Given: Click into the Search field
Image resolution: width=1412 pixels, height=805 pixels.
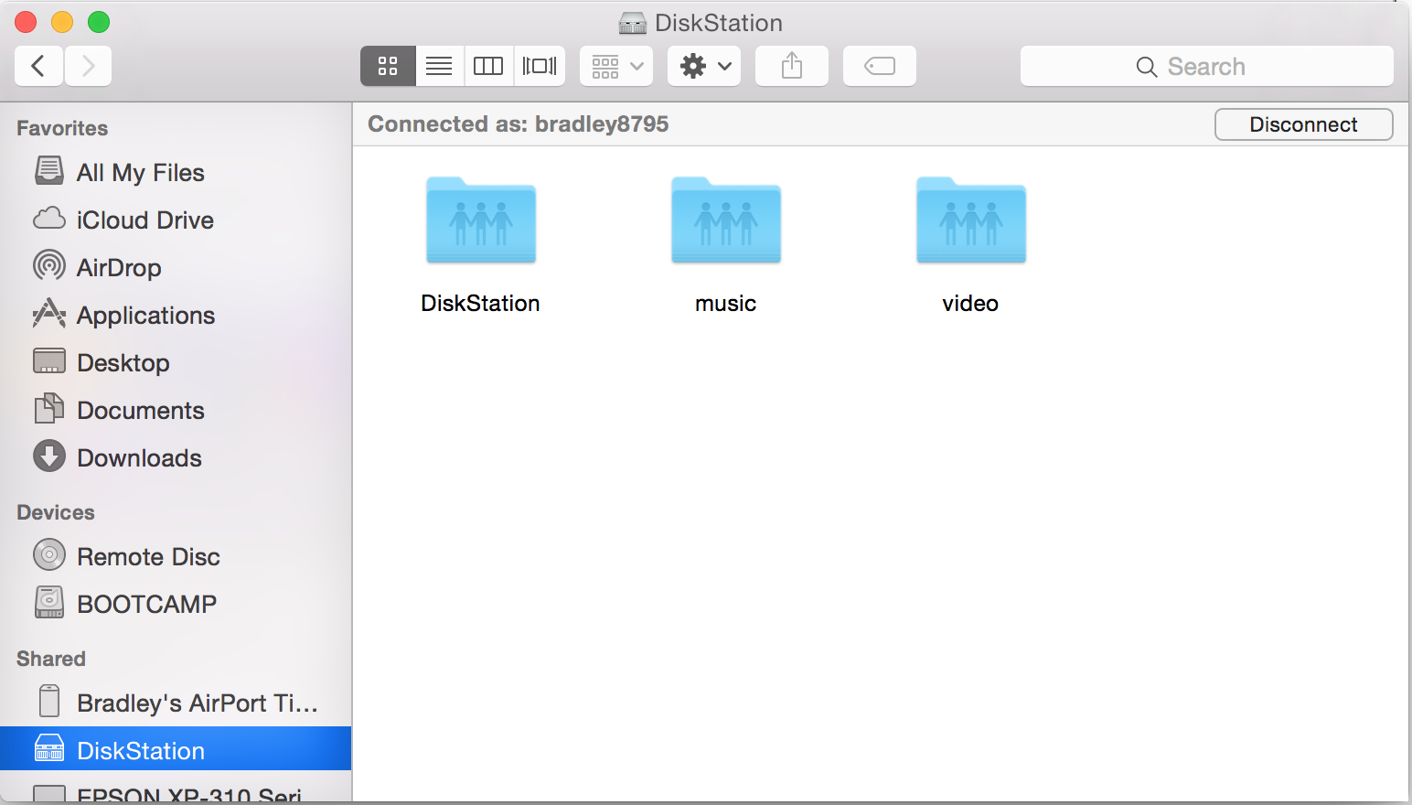Looking at the screenshot, I should tap(1206, 66).
